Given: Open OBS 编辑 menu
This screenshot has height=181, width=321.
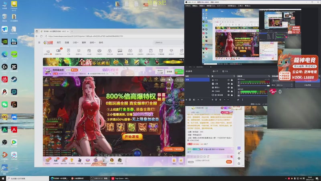Looking at the screenshot, I should [x=195, y=6].
